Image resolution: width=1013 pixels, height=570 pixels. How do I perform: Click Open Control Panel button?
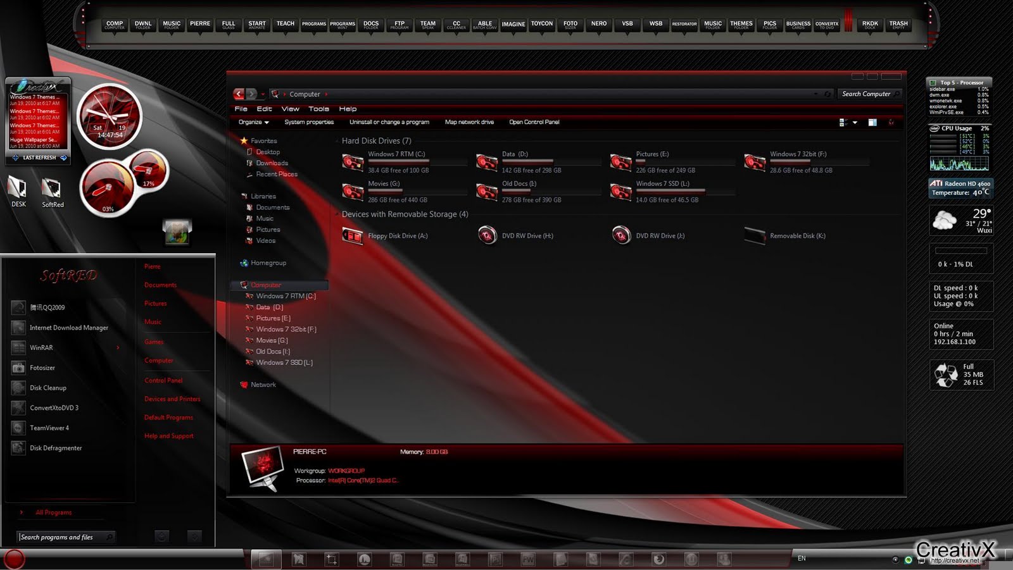pyautogui.click(x=534, y=122)
